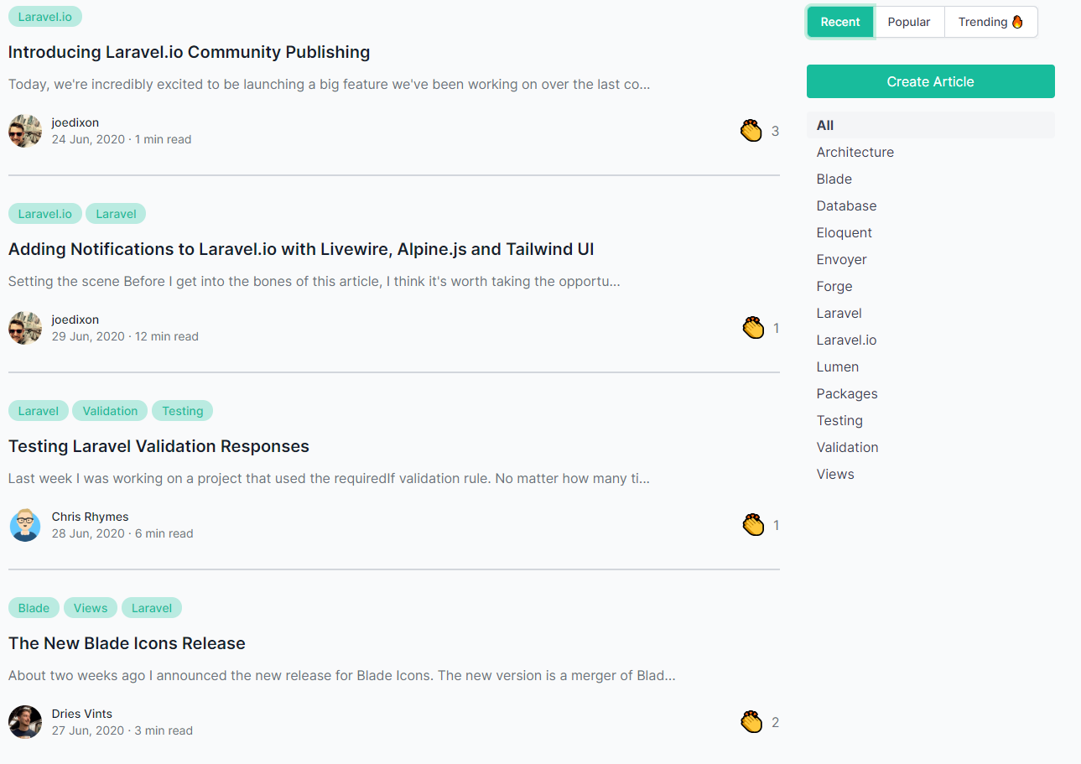Click Laravel.io tag above Community Publishing article

click(45, 17)
